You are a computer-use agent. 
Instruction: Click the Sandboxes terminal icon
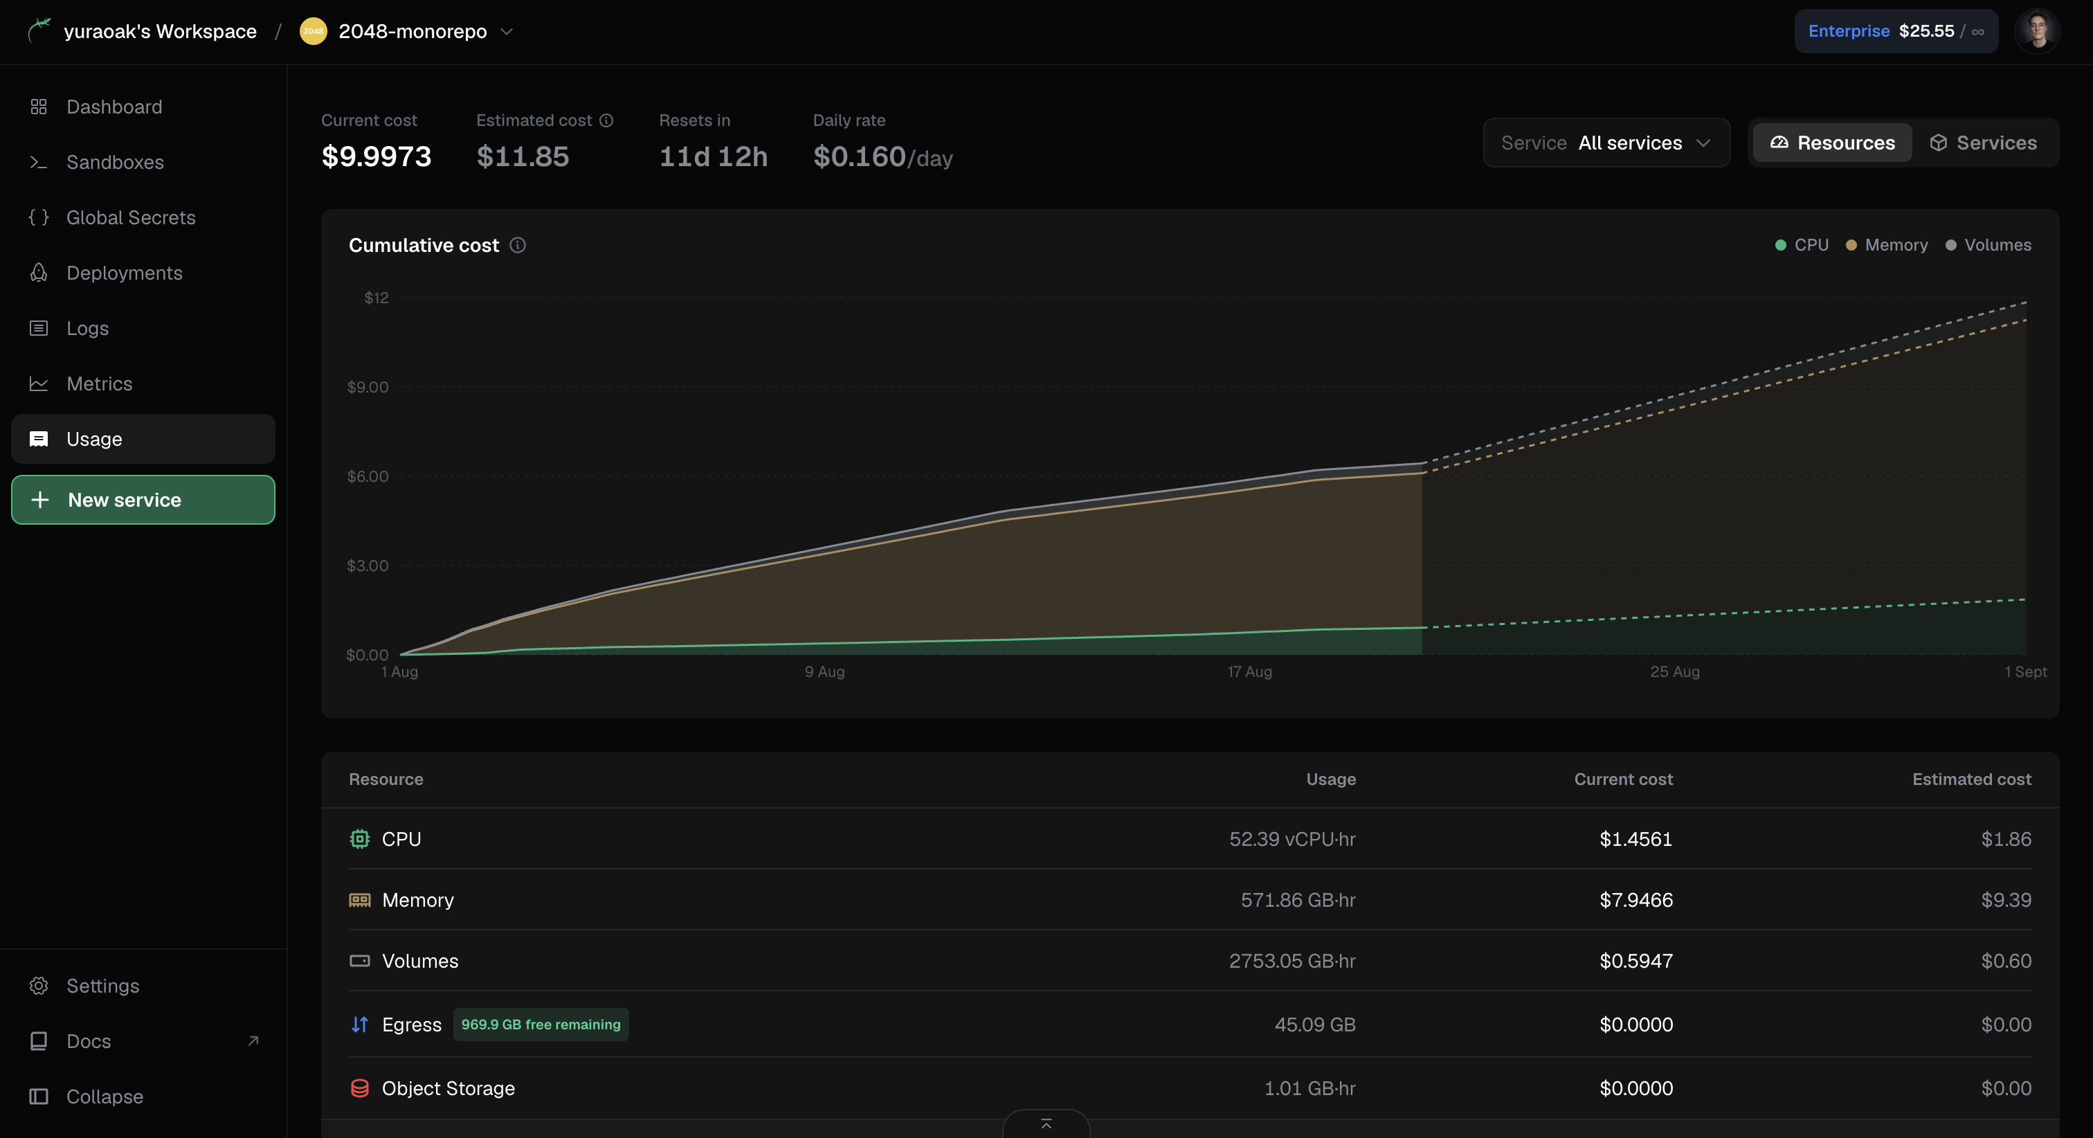[x=38, y=162]
